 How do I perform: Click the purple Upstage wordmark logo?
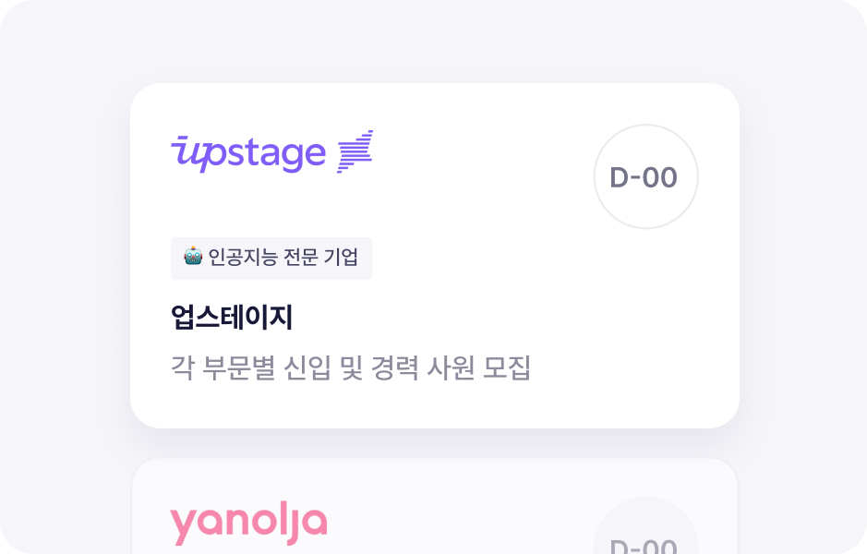(249, 153)
